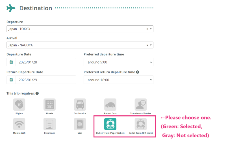The image size is (226, 141).
Task: Open the This trip requires help tooltip
Action: click(x=37, y=93)
